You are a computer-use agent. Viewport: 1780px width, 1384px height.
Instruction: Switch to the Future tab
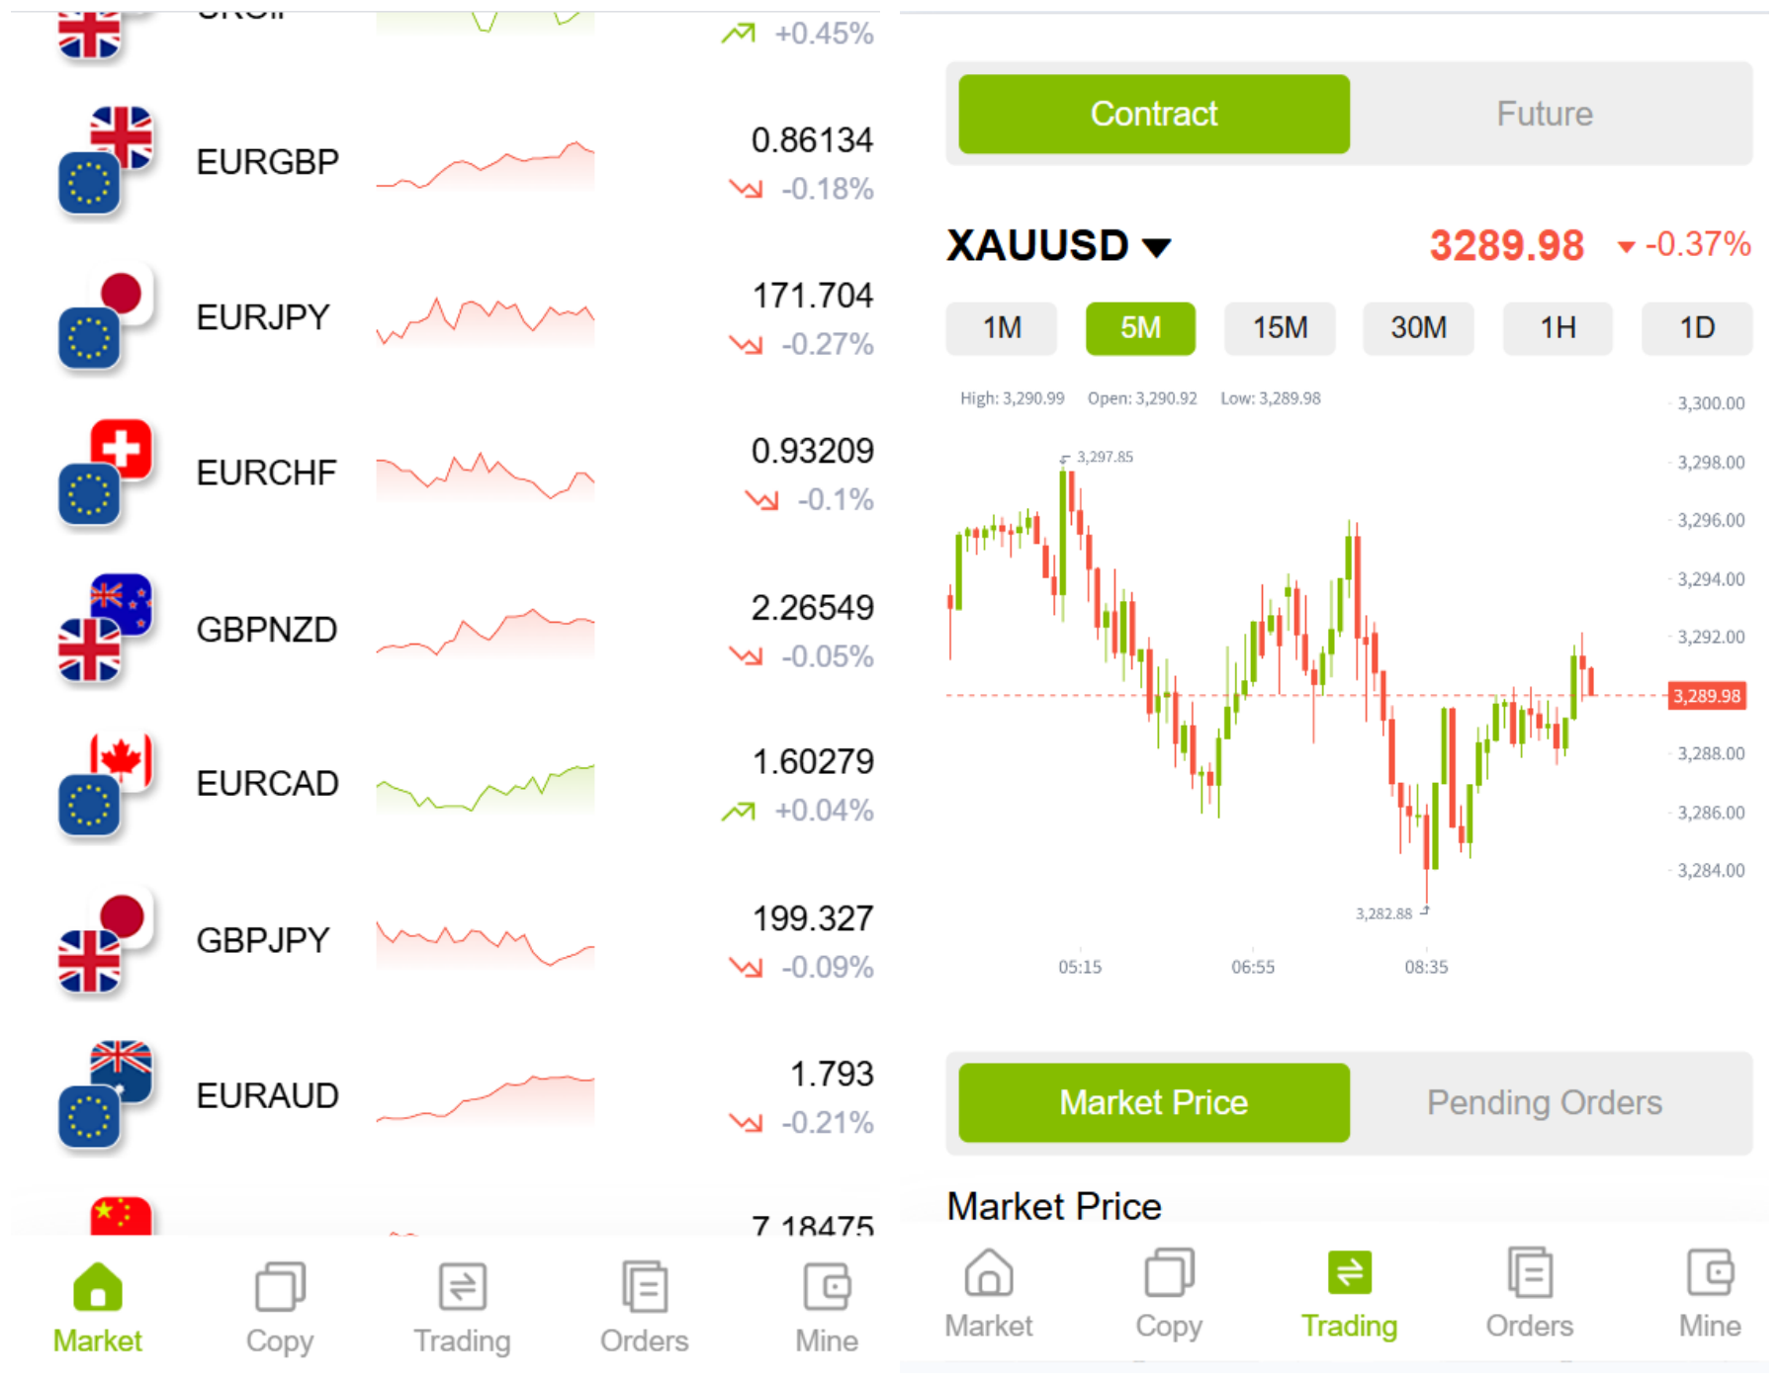pos(1545,114)
